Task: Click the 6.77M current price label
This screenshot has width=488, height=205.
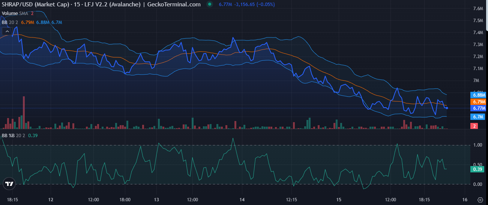Action: [x=479, y=108]
